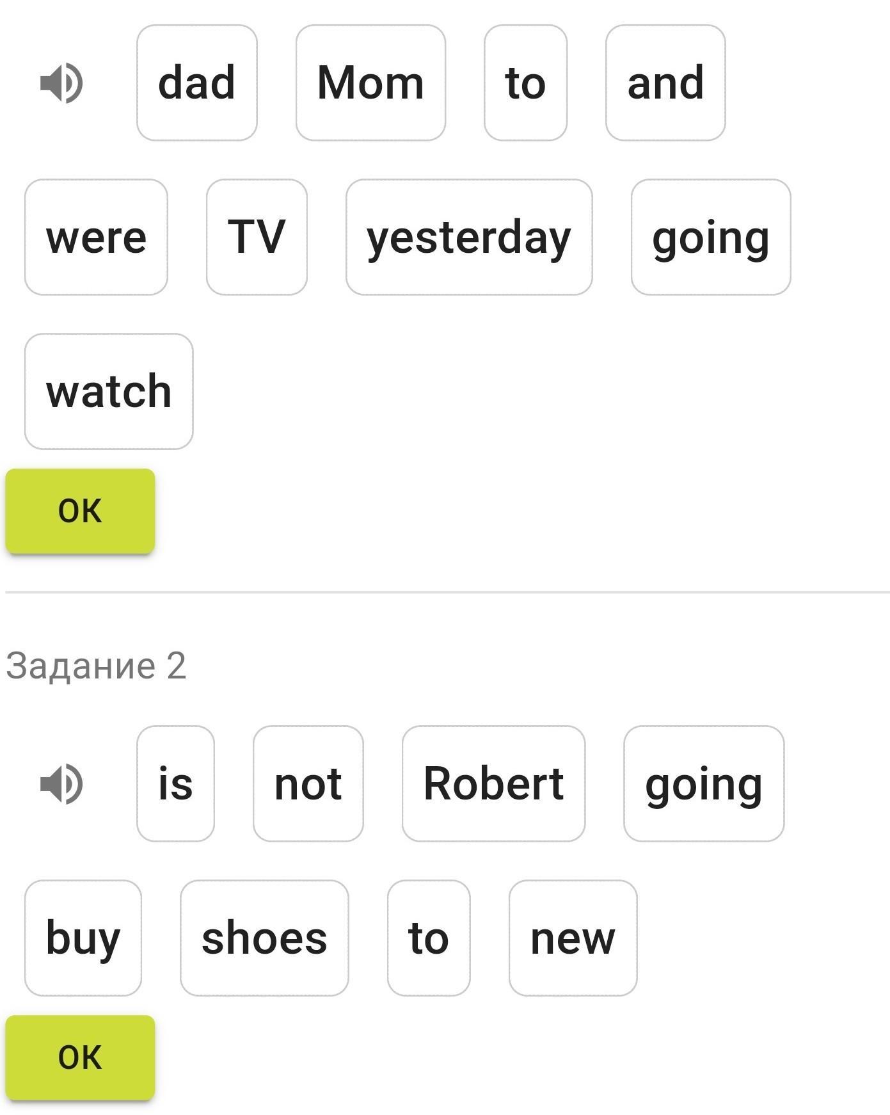Choose the 'watch' word tile
The width and height of the screenshot is (890, 1115).
[x=109, y=392]
